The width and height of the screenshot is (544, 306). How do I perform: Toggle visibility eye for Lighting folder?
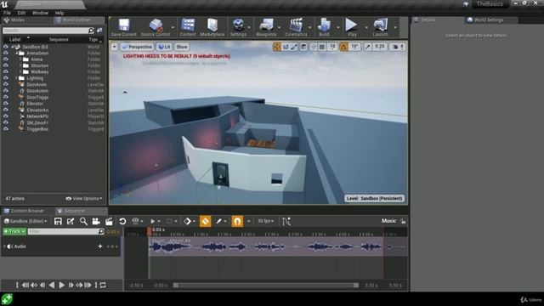point(6,78)
